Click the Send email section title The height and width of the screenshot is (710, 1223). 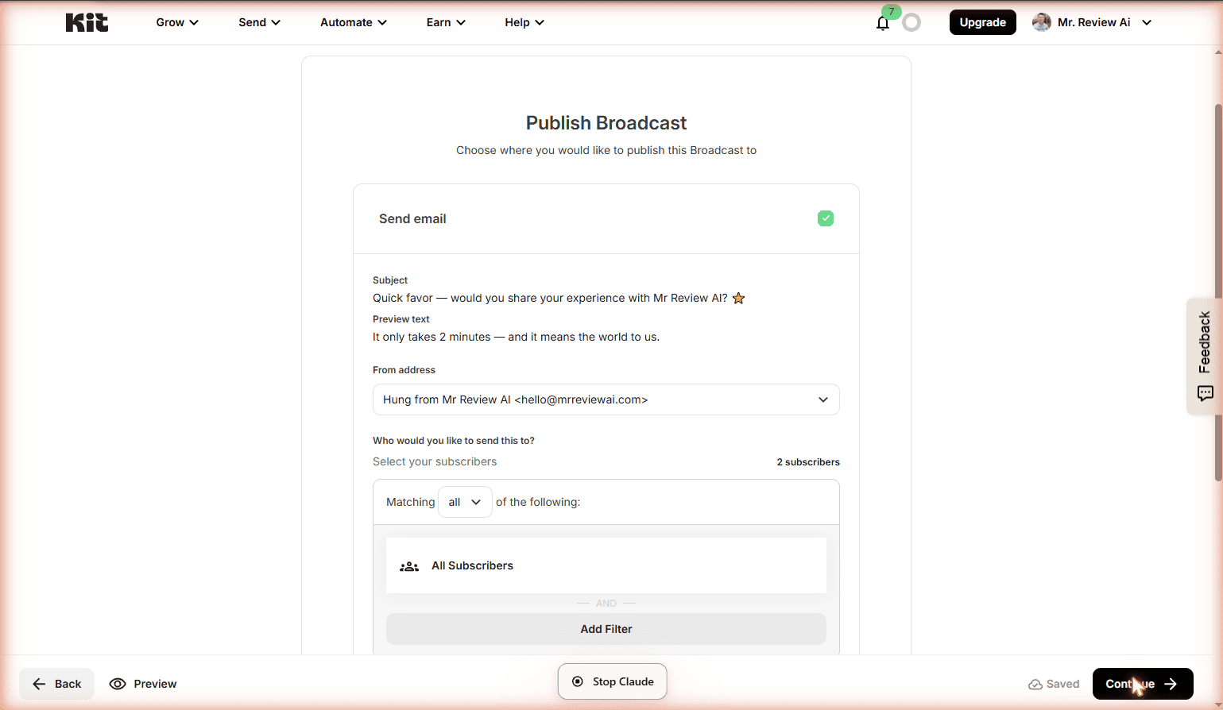[412, 218]
